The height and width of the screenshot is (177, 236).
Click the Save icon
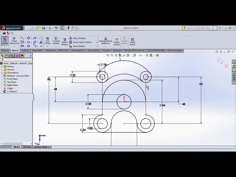coord(44,28)
